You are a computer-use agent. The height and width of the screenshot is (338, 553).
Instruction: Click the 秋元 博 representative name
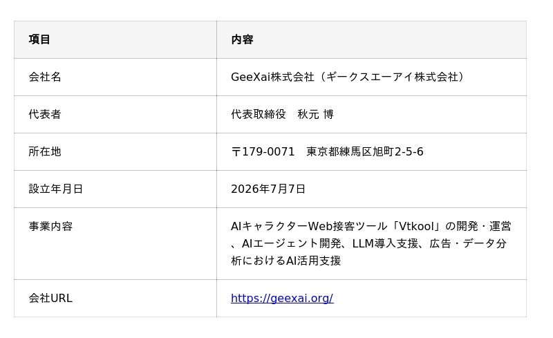click(x=315, y=114)
